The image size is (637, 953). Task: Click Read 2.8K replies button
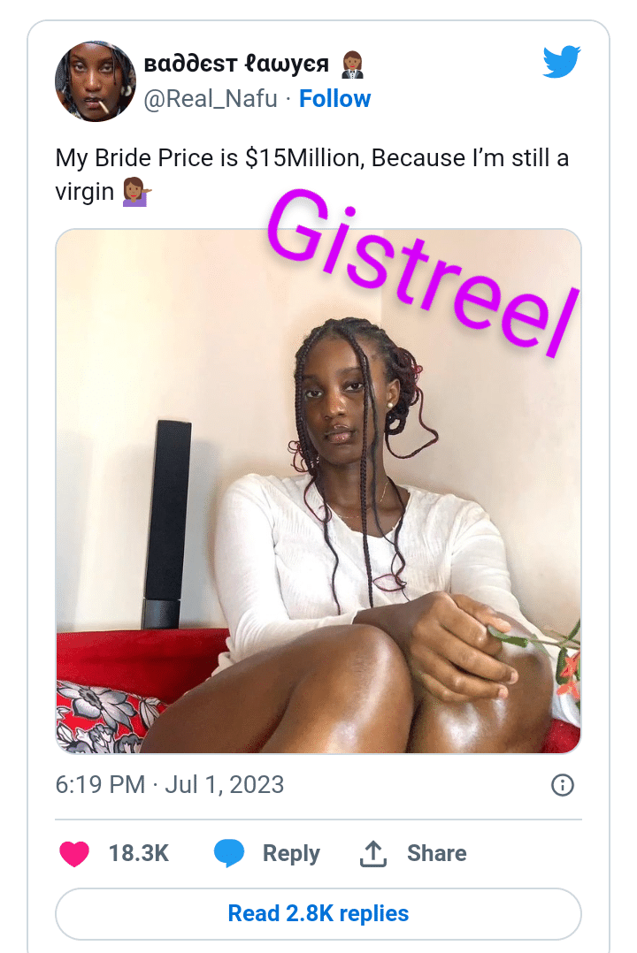coord(318,913)
